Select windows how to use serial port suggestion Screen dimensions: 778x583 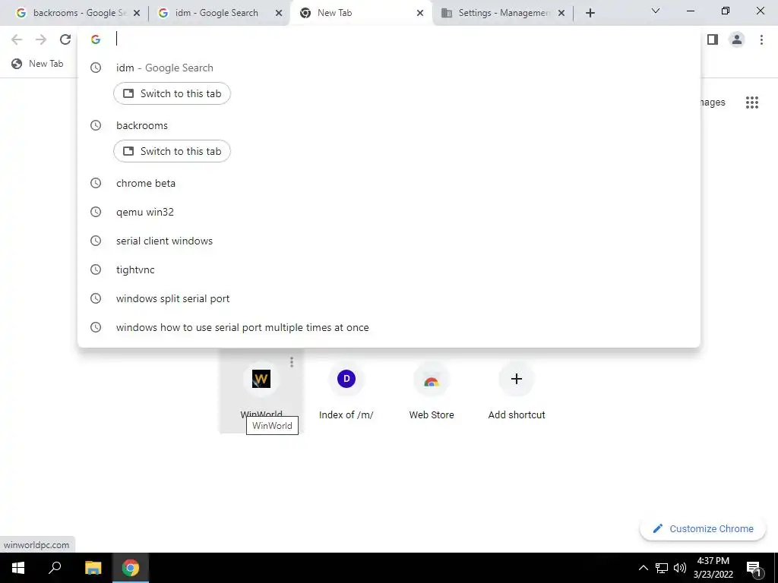[x=388, y=327]
